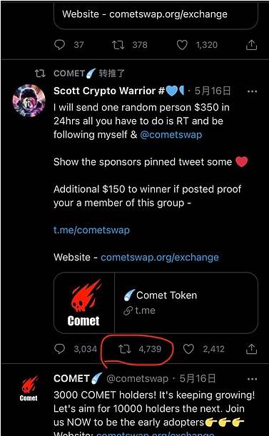
Task: Share Scott Crypto Warrior's giveaway tweet
Action: (x=251, y=349)
